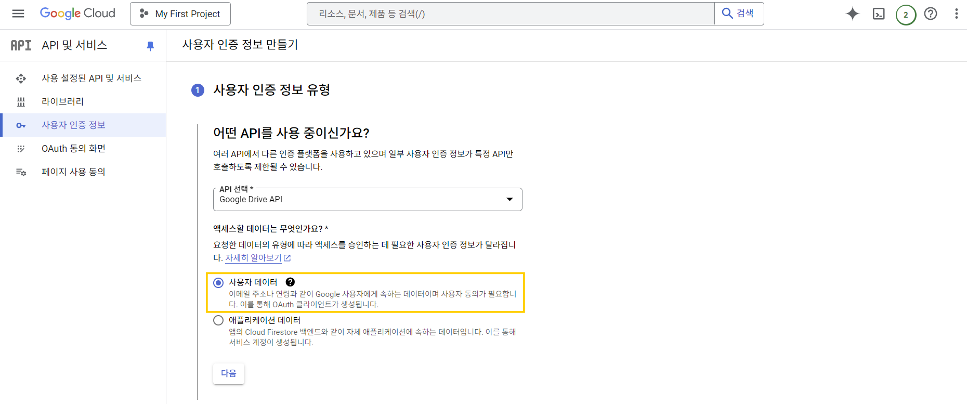Activate the Cloud Shell terminal icon

(x=879, y=14)
